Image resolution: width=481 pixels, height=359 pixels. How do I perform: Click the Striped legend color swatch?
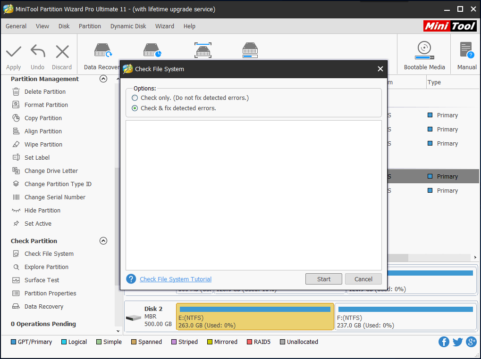pyautogui.click(x=174, y=342)
